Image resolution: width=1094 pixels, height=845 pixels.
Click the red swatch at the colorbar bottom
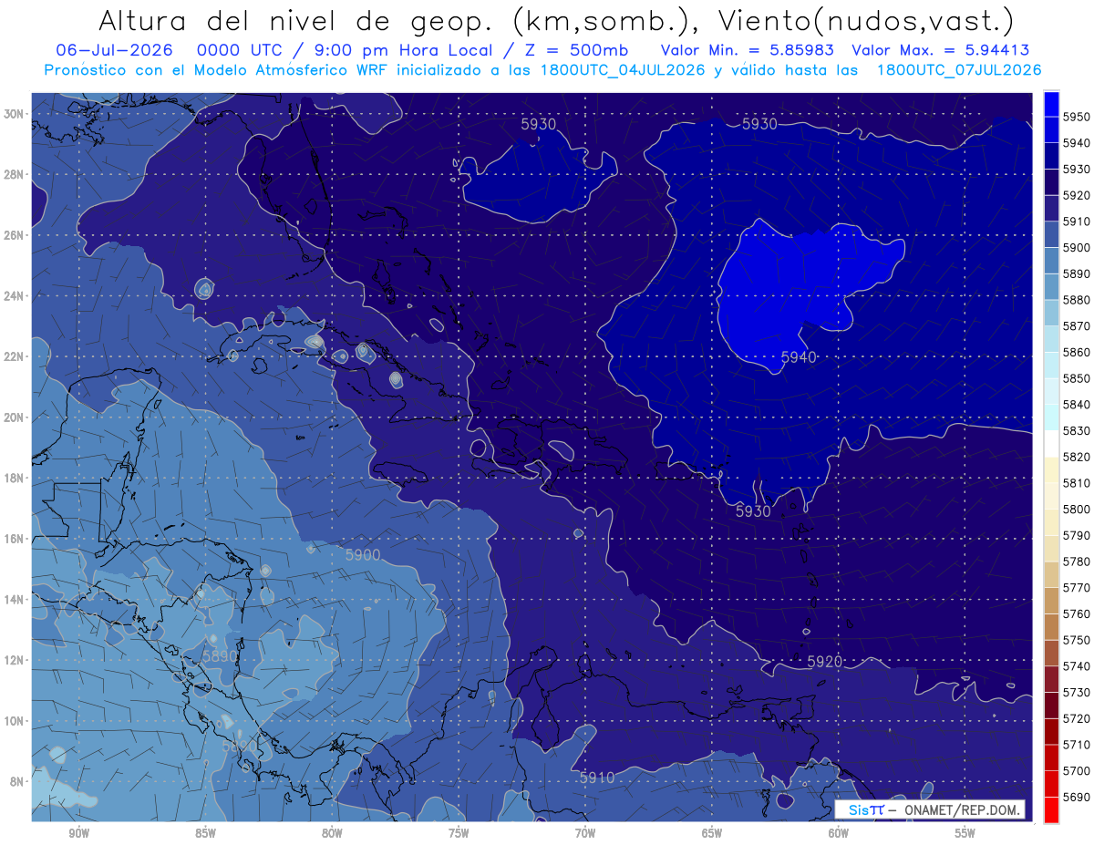point(1051,809)
